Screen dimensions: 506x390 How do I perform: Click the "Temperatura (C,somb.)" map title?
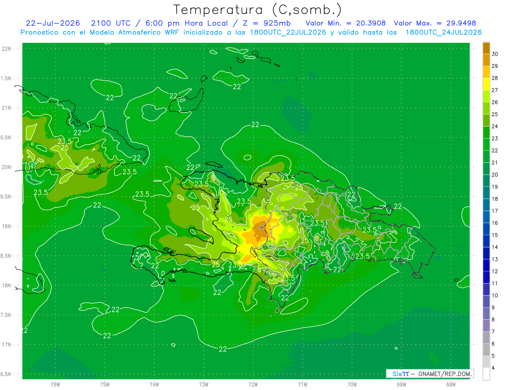(258, 10)
